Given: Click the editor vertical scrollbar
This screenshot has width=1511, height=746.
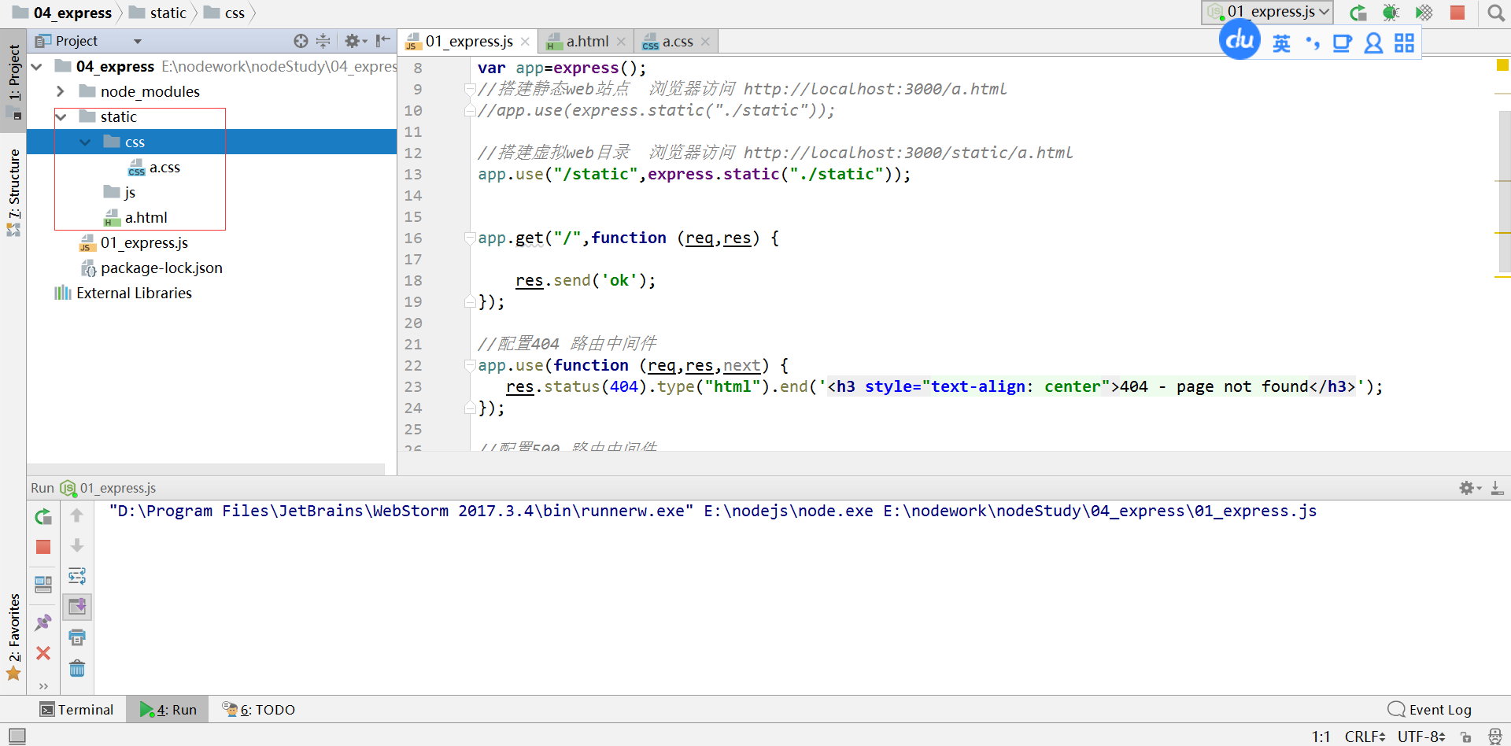Looking at the screenshot, I should tap(1504, 192).
